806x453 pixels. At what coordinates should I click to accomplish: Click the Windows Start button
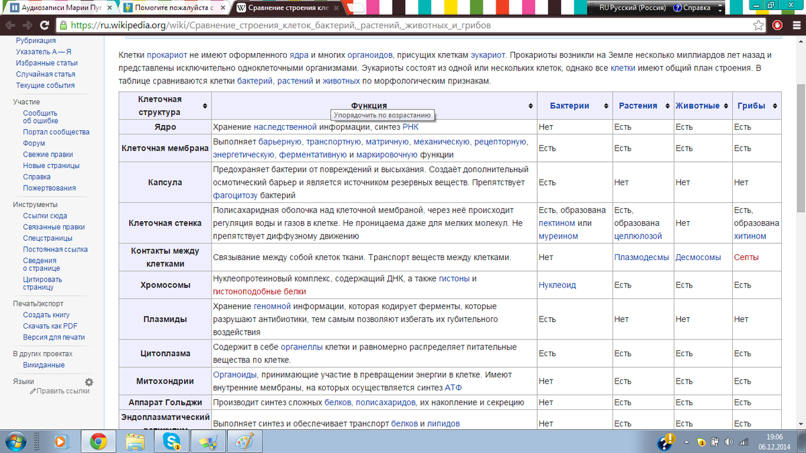(17, 441)
